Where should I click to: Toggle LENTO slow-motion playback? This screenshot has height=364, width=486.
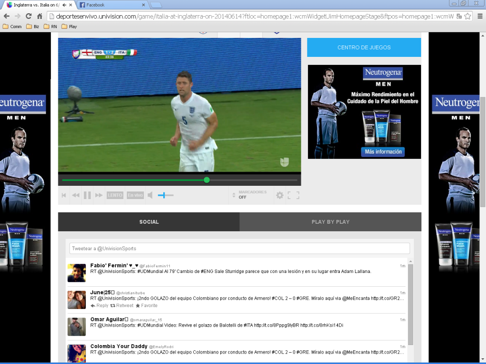pyautogui.click(x=115, y=195)
